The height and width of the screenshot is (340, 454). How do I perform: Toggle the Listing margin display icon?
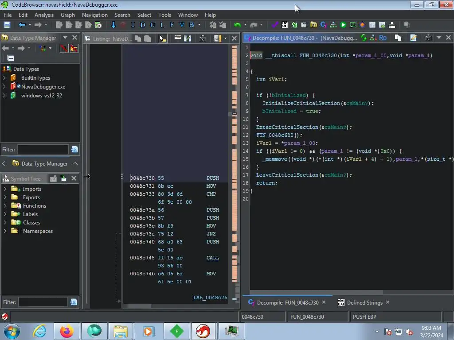click(x=217, y=38)
